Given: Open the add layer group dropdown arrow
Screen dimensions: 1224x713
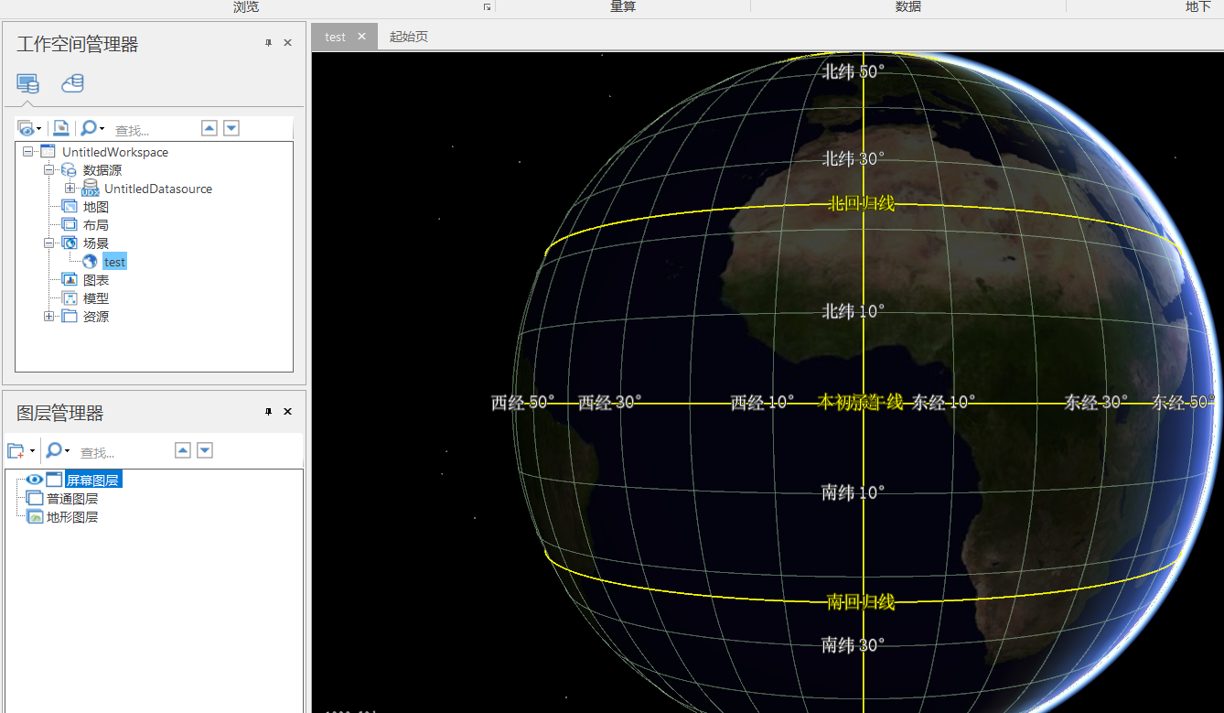Looking at the screenshot, I should pyautogui.click(x=32, y=451).
